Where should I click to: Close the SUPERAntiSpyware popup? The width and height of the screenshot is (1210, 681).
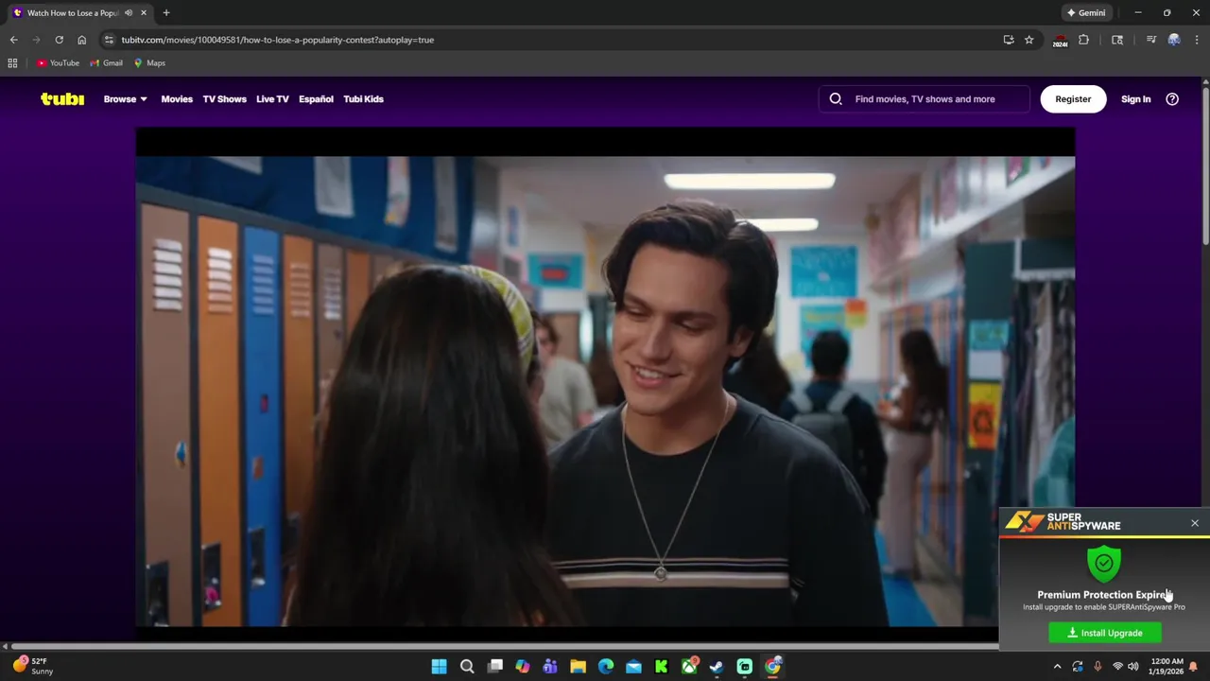click(1195, 523)
